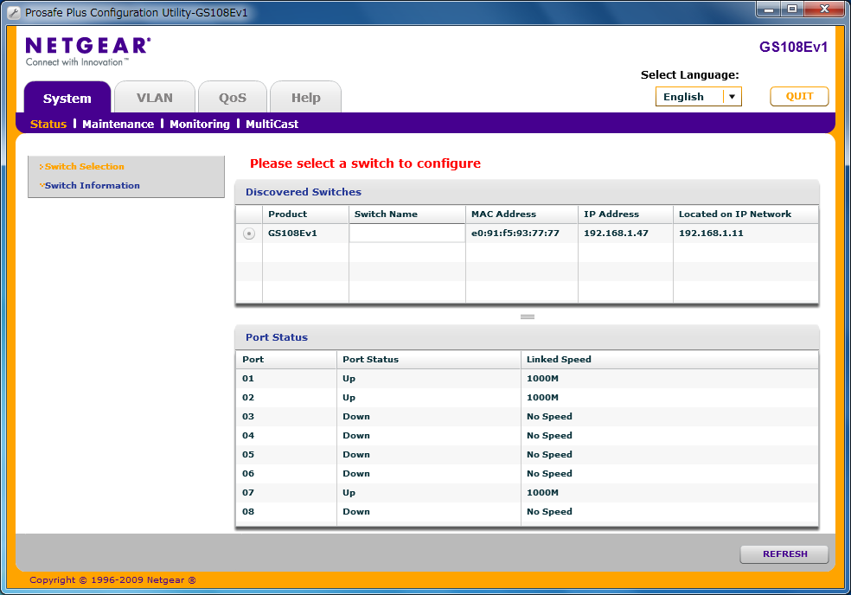Click the splitter handle between the panels
Viewport: 851px width, 595px height.
[528, 317]
